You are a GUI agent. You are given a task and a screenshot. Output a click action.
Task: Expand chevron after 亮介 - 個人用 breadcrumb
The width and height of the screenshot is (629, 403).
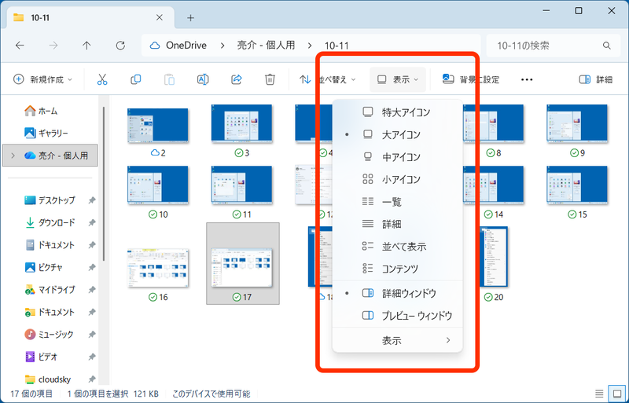coord(310,46)
